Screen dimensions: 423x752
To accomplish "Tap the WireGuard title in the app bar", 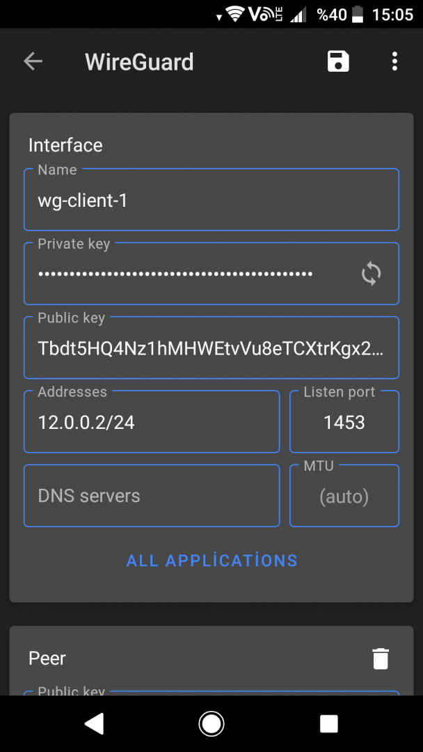I will pyautogui.click(x=139, y=62).
